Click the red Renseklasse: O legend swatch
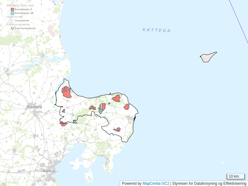248x186 pixels. click(x=12, y=10)
